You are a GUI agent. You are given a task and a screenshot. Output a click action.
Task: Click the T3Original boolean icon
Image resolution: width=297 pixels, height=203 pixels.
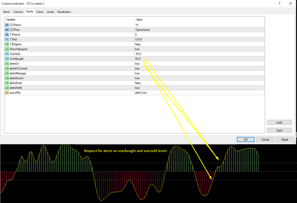coord(7,44)
